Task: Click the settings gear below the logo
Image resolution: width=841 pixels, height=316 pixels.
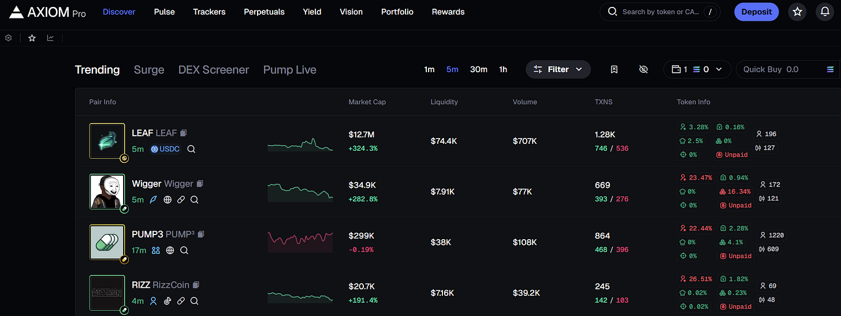Action: click(x=9, y=38)
